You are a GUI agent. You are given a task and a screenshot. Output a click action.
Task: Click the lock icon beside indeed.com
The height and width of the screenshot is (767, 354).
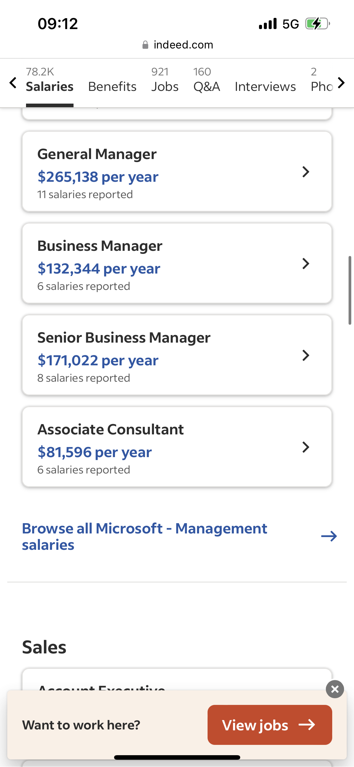(x=145, y=45)
